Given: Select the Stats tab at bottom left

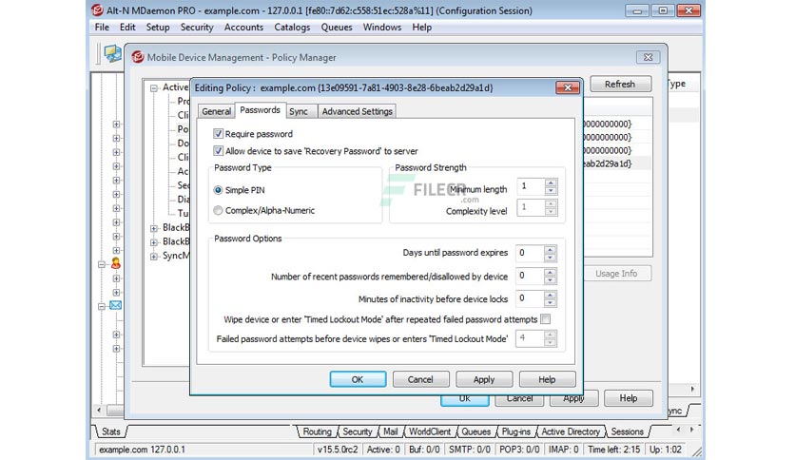Looking at the screenshot, I should click(111, 431).
